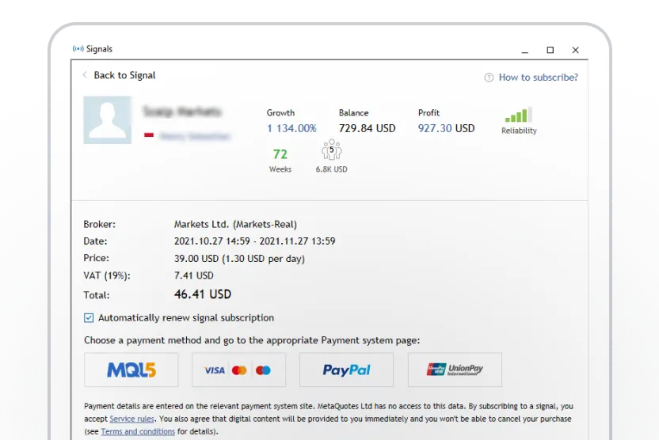Click the balance value 729.84 USD

(367, 128)
